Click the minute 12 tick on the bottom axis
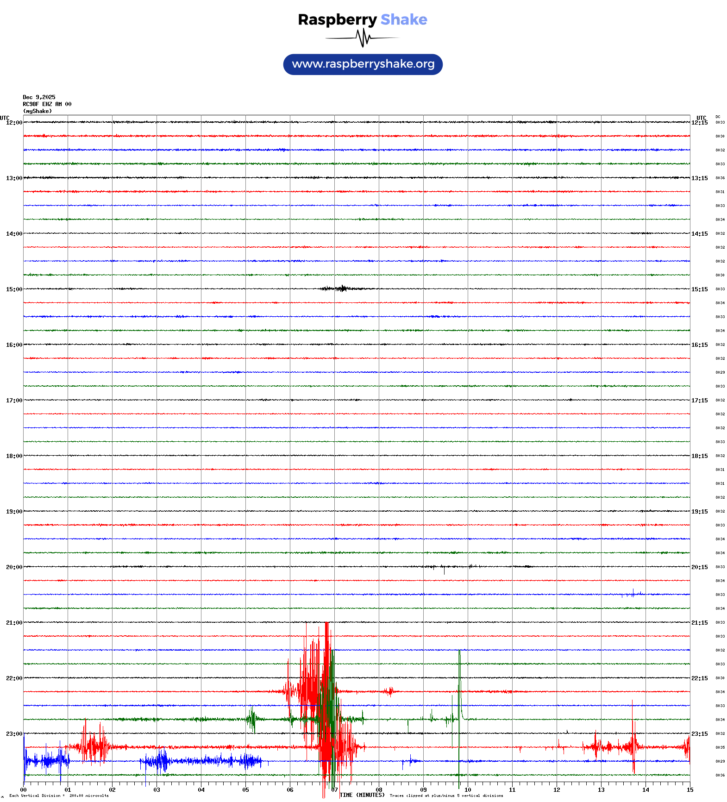This screenshot has width=727, height=802. tap(557, 790)
